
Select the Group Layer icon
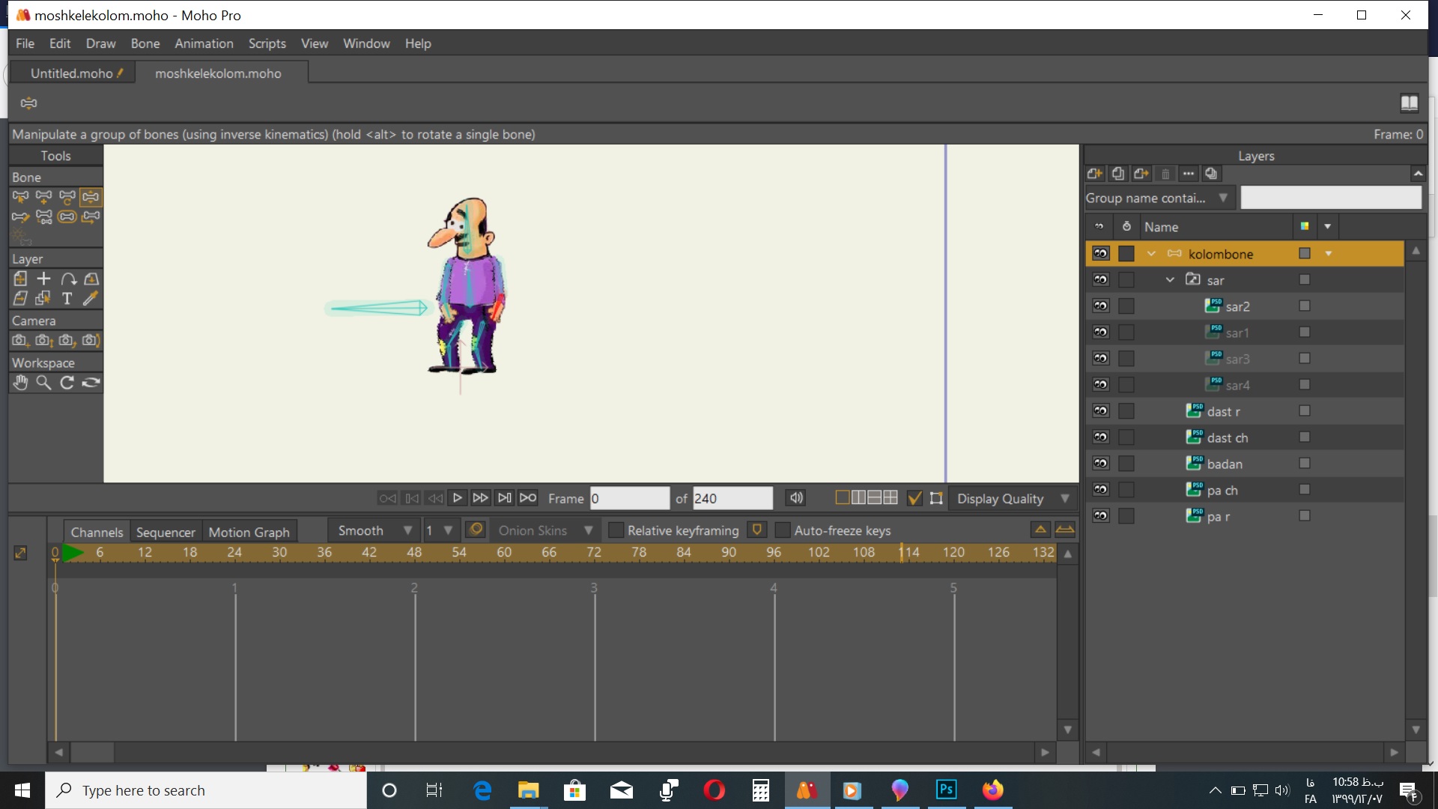[1212, 173]
